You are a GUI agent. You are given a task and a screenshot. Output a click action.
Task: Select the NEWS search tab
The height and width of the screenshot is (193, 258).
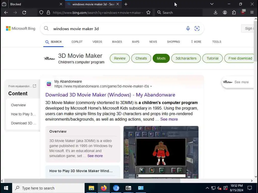[153, 42]
